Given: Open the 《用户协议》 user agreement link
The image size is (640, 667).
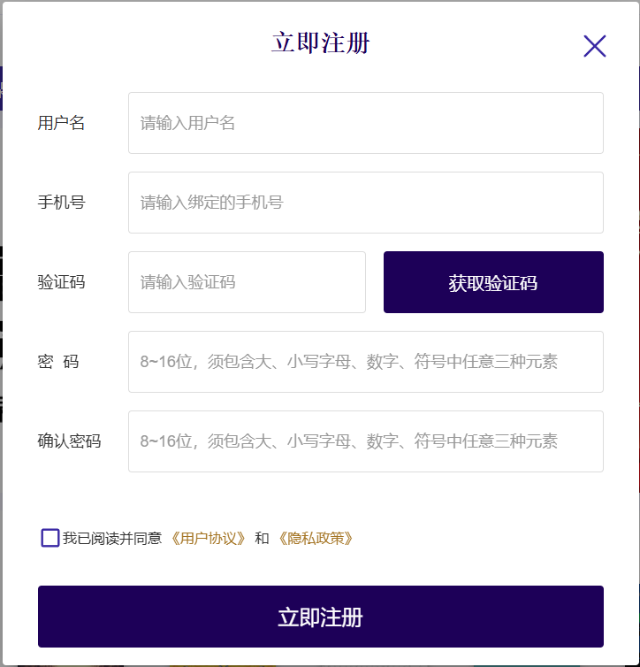Looking at the screenshot, I should click(x=209, y=538).
